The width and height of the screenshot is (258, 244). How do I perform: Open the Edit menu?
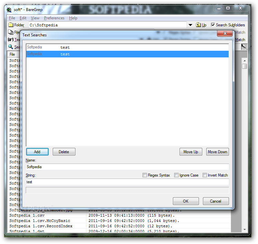coord(23,18)
